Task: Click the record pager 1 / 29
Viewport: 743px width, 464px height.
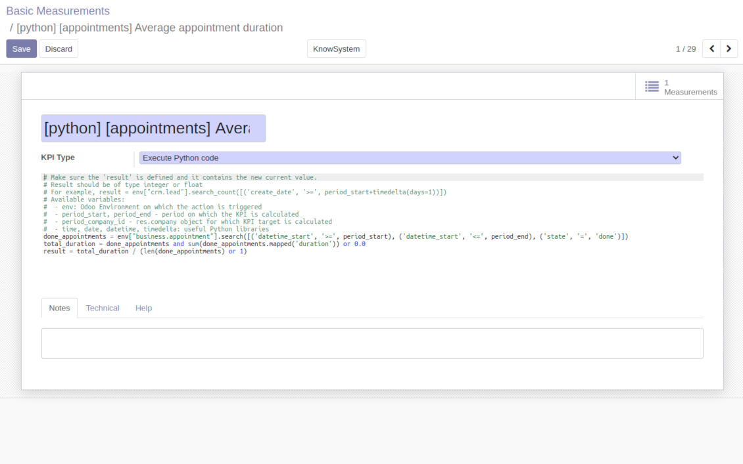Action: tap(686, 49)
